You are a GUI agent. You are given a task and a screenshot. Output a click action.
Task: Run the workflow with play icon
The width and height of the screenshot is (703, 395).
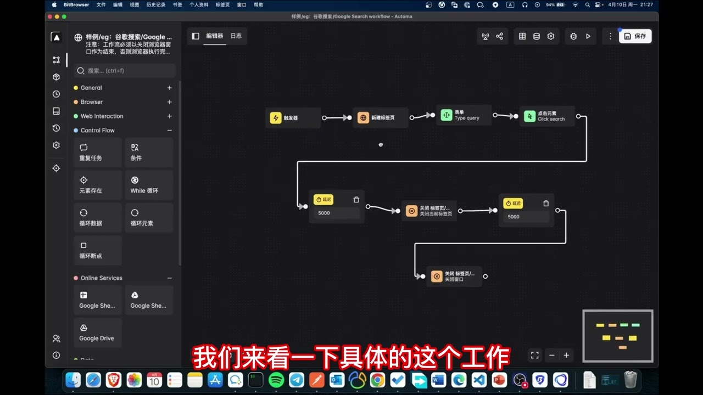coord(588,36)
